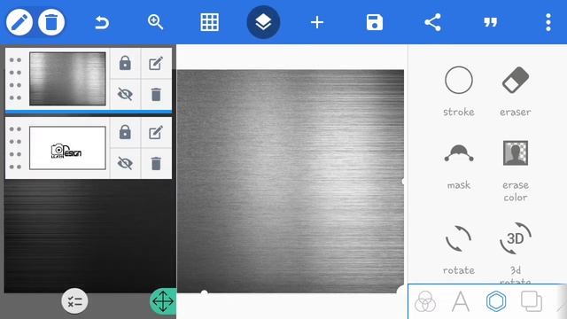This screenshot has width=567, height=319.
Task: Tap the metal texture image on canvas
Action: point(291,181)
